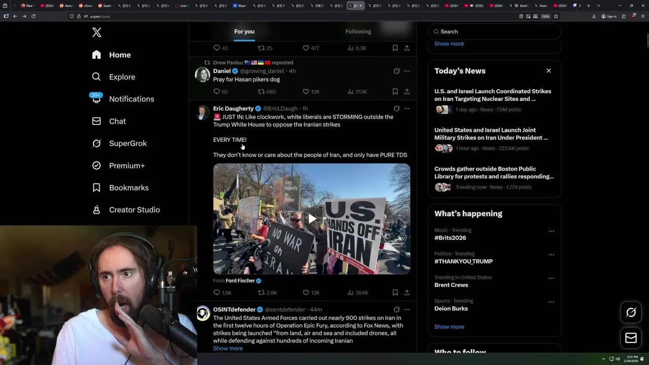Open Grok action on Daniel's post
The width and height of the screenshot is (649, 365).
(396, 71)
